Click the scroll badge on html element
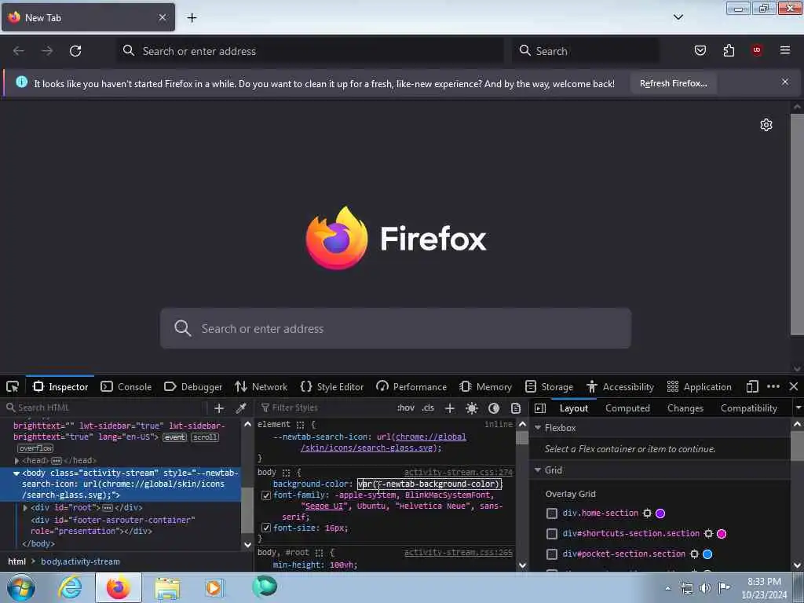The image size is (804, 603). [205, 437]
